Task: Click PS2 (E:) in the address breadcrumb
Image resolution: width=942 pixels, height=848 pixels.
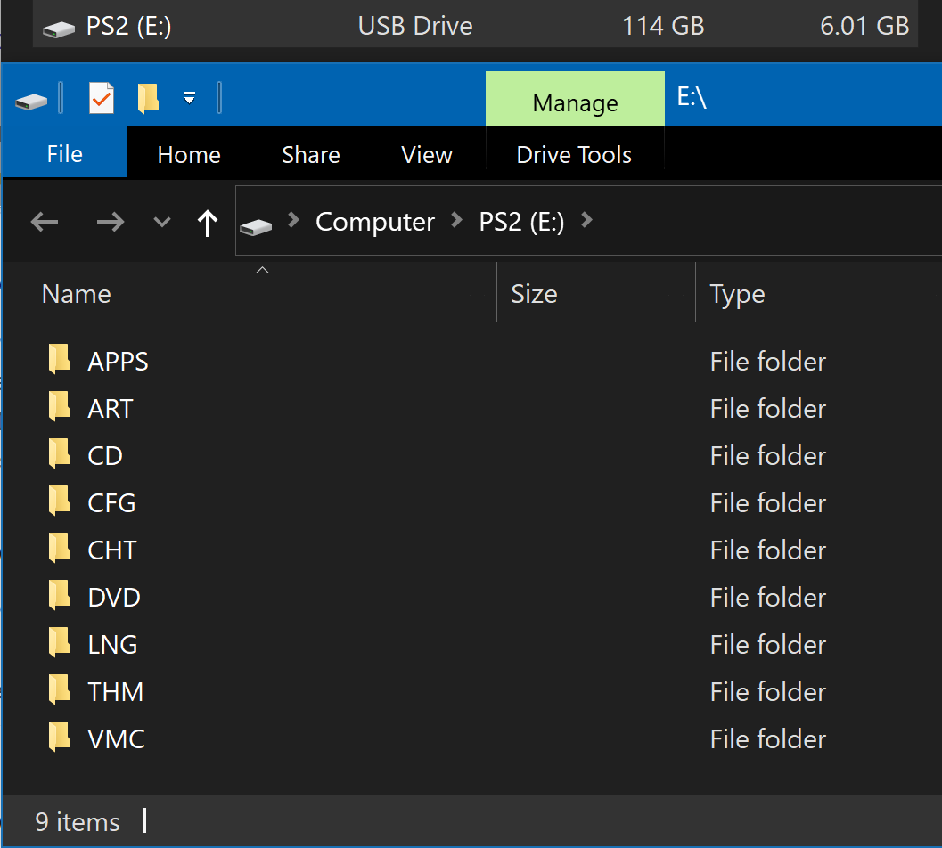Action: pos(521,222)
